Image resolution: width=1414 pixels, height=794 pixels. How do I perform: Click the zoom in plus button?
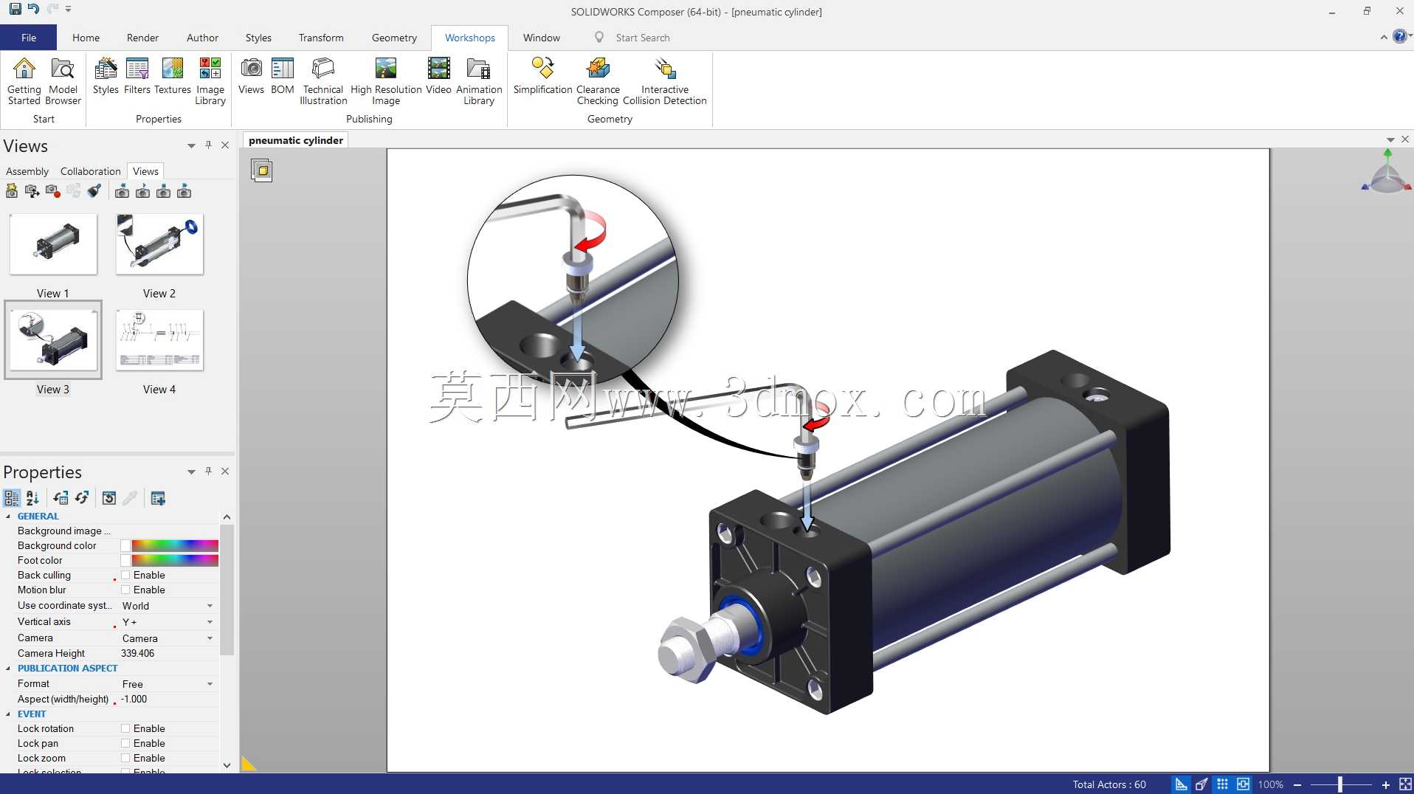1386,784
